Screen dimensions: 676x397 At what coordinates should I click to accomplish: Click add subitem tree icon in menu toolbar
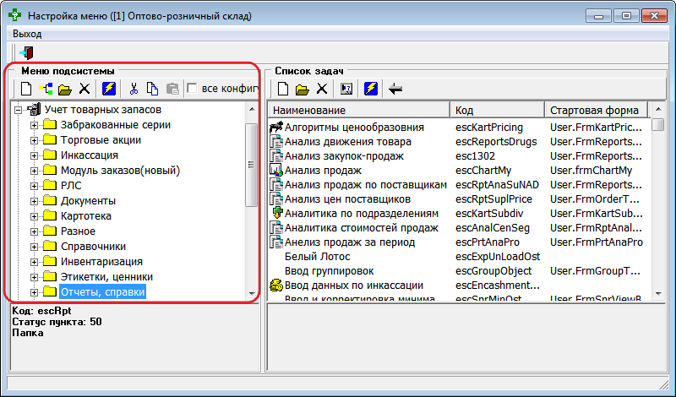(45, 88)
